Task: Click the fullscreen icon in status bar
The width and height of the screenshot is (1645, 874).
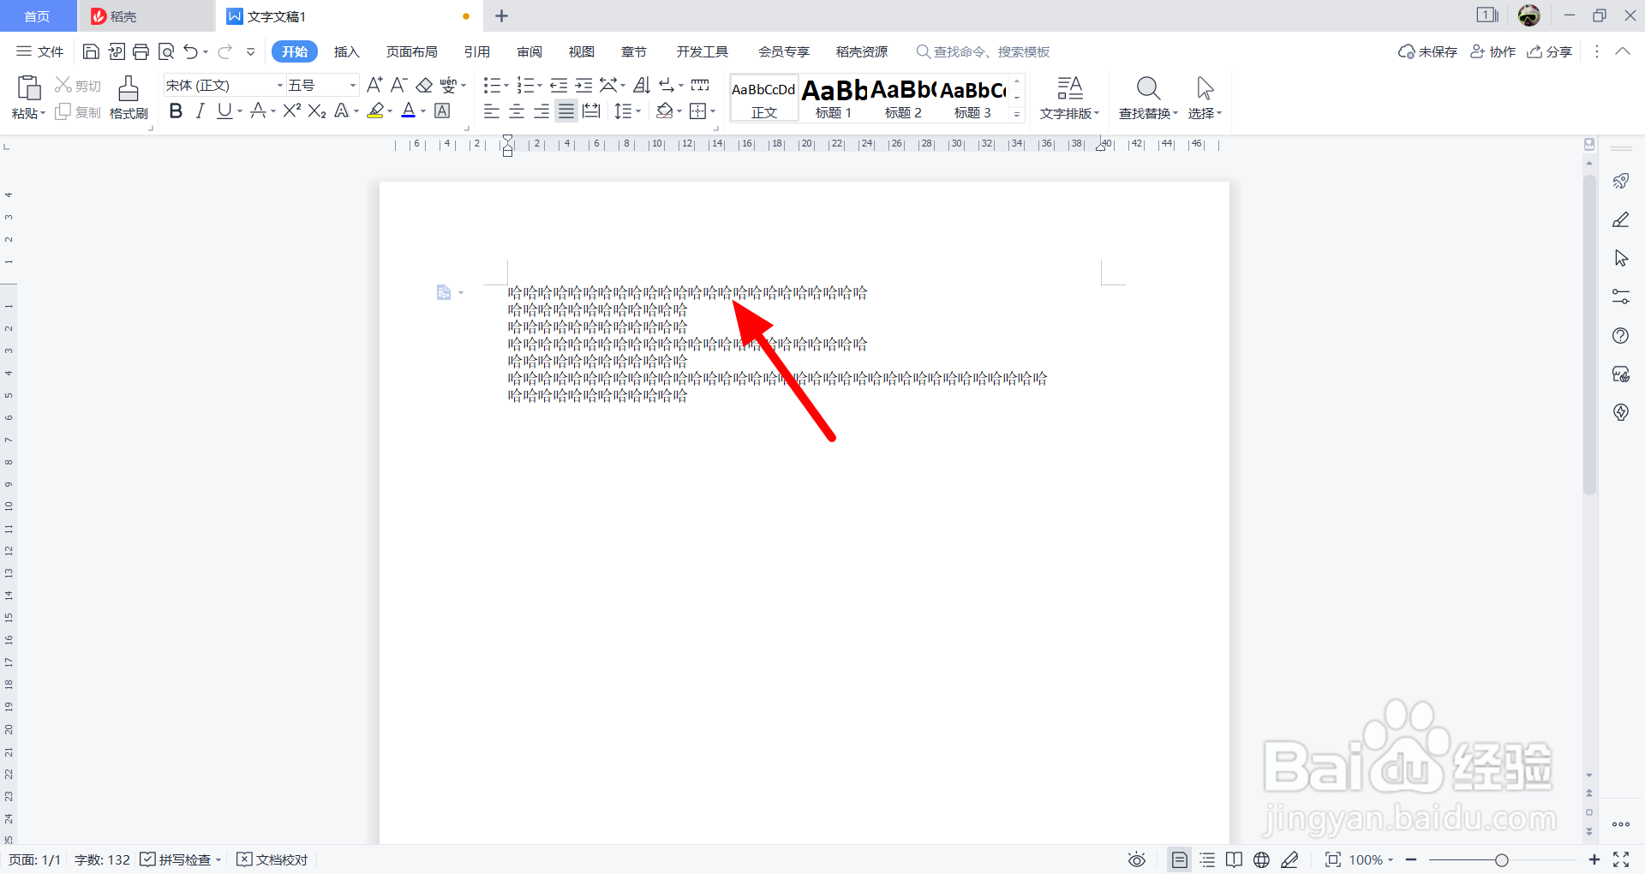Action: tap(1621, 859)
